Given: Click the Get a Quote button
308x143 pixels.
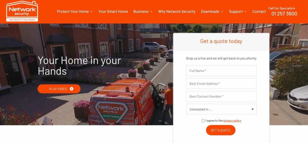Looking at the screenshot, I should click(220, 130).
